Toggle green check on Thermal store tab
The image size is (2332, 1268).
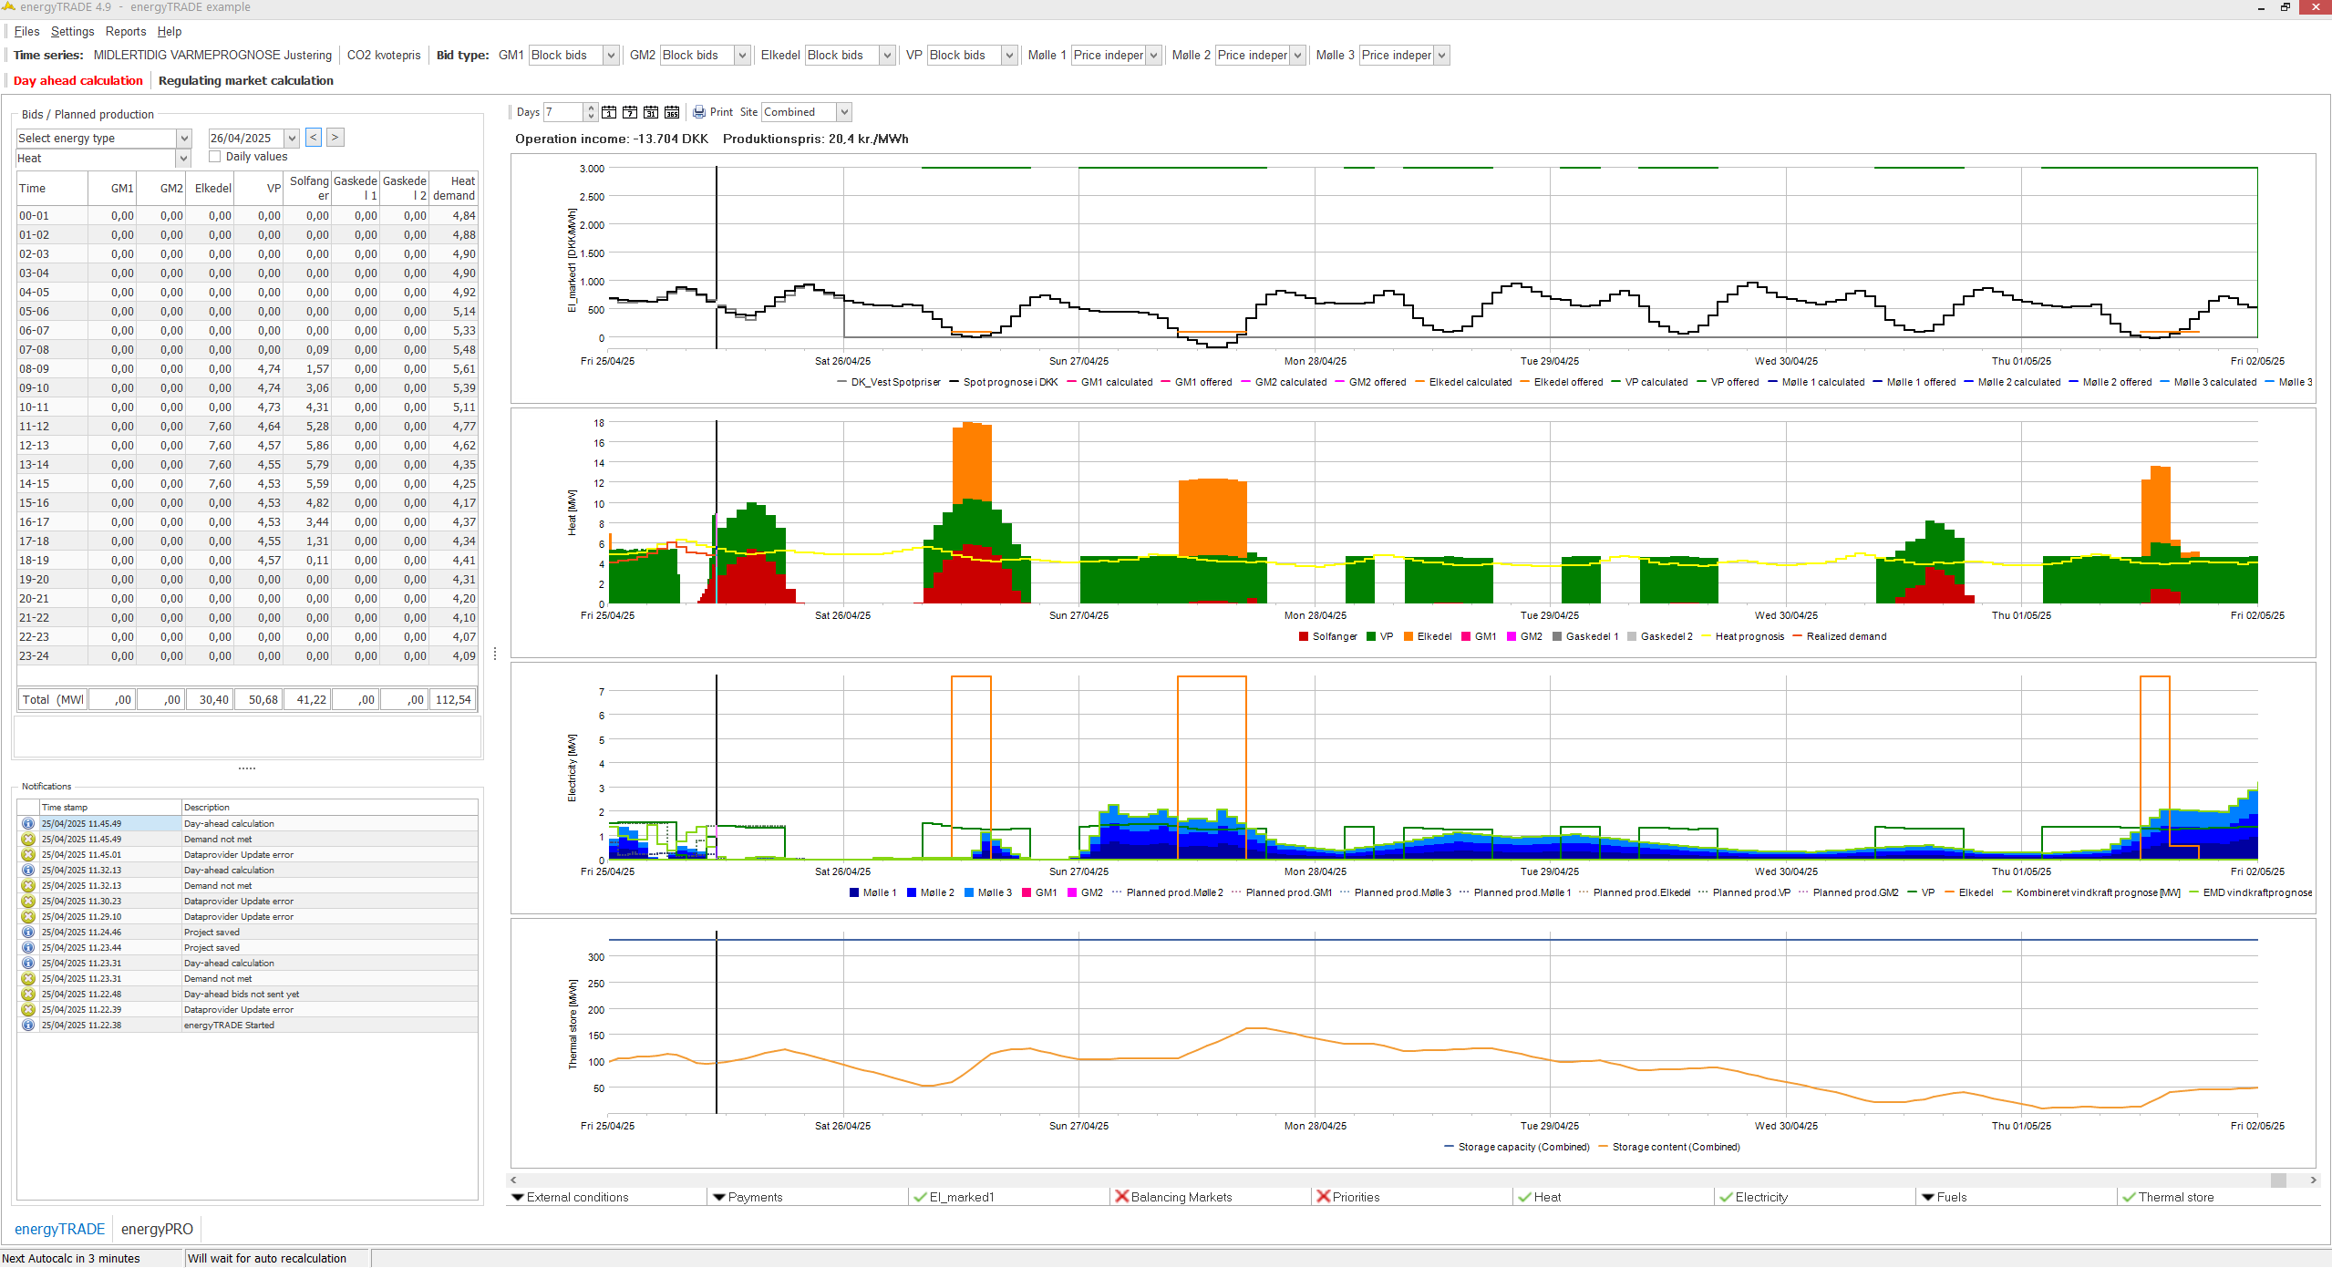(2130, 1197)
